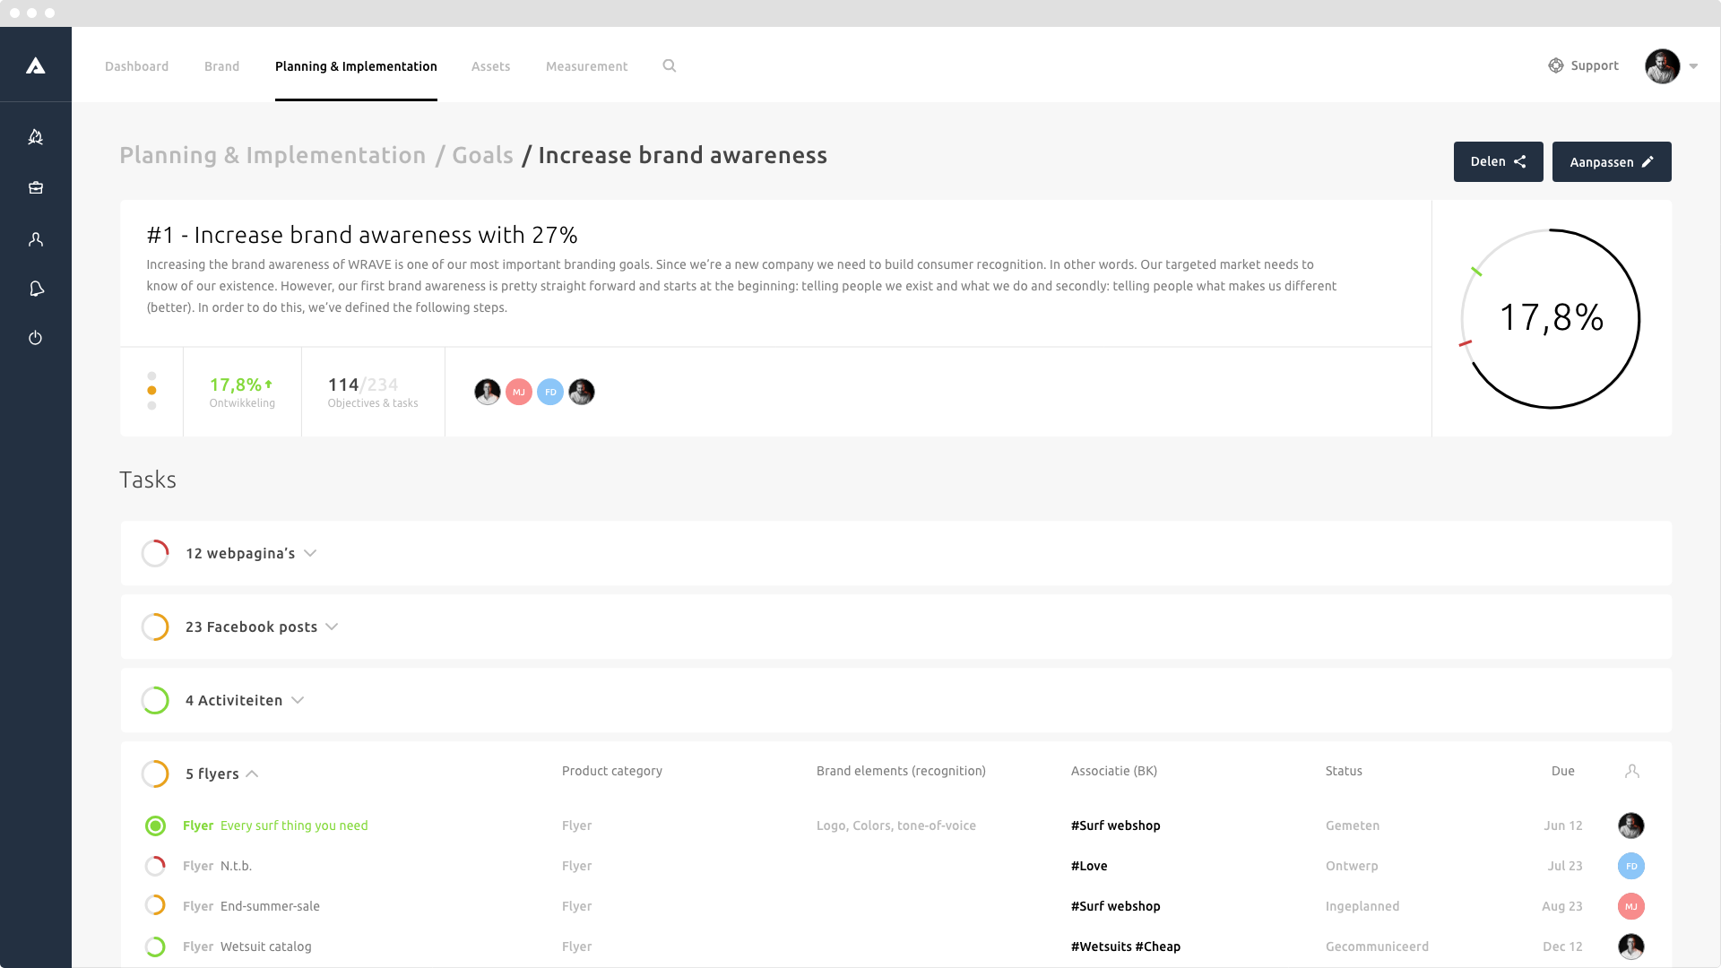Toggle status circle of End-summer-sale flyer
The width and height of the screenshot is (1721, 968).
[x=155, y=906]
